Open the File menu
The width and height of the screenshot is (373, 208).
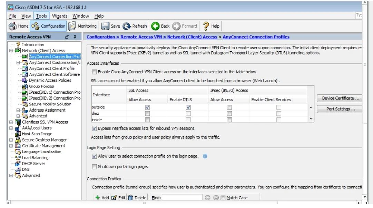click(13, 16)
